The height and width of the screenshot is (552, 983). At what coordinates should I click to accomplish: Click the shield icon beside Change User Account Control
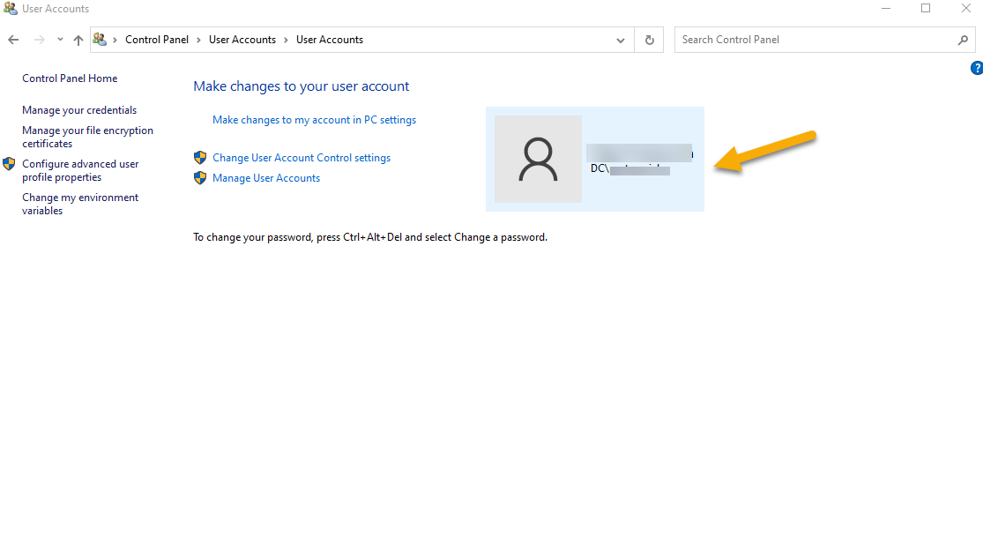click(200, 158)
